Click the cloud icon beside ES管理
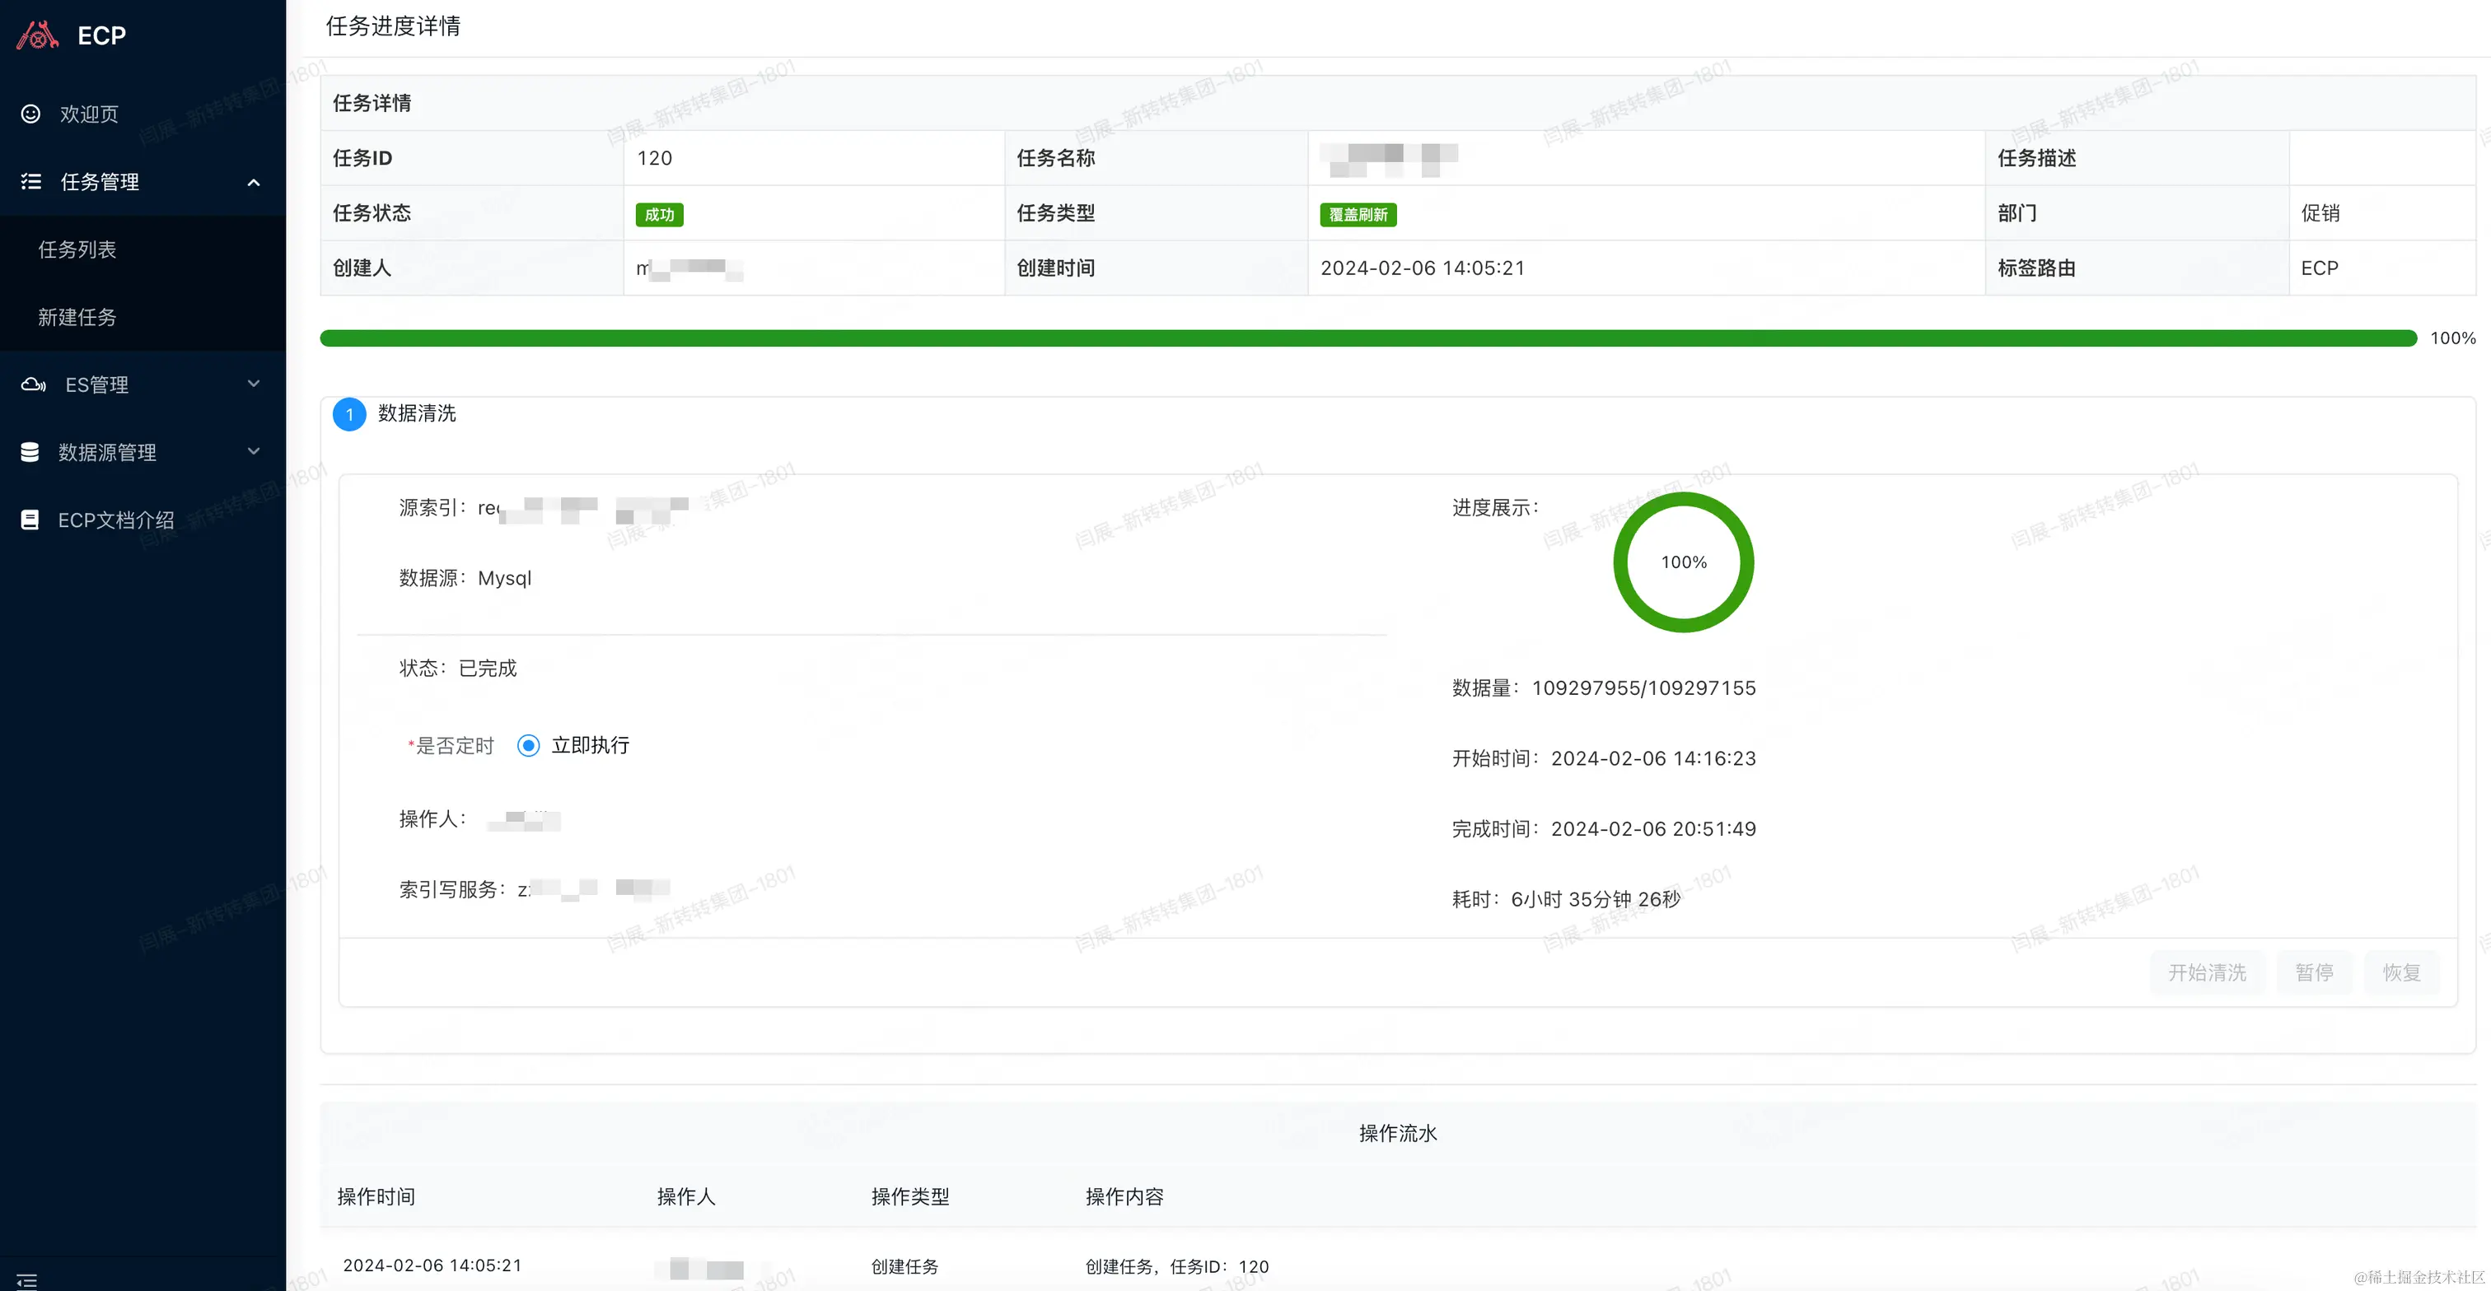The height and width of the screenshot is (1291, 2491). coord(34,385)
